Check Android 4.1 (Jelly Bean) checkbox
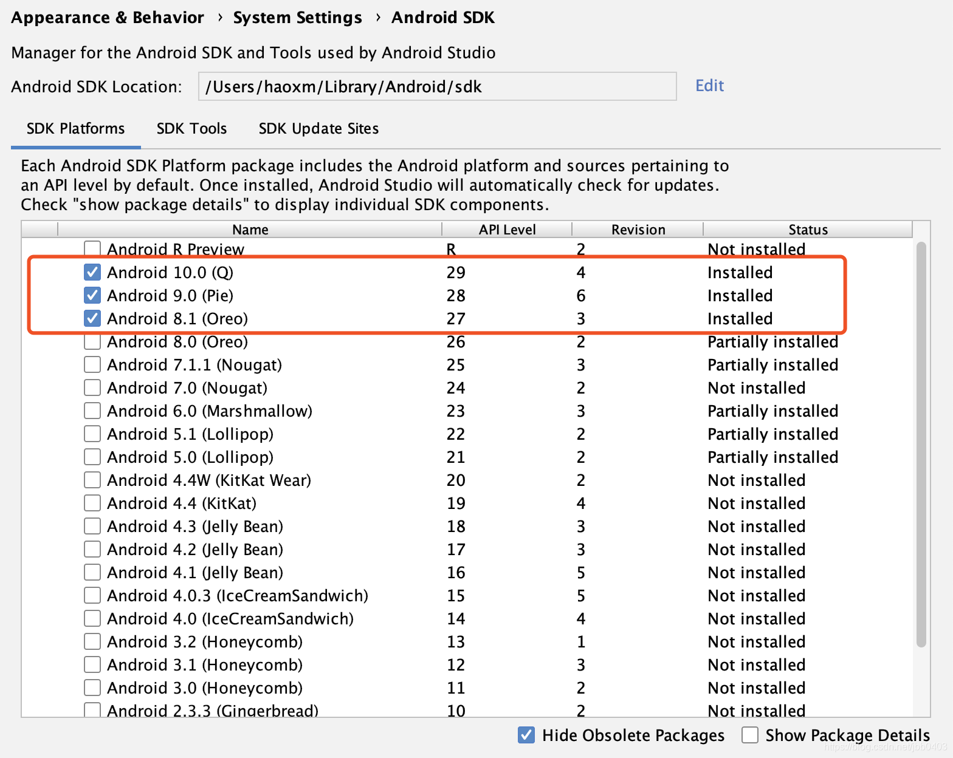 pyautogui.click(x=92, y=572)
